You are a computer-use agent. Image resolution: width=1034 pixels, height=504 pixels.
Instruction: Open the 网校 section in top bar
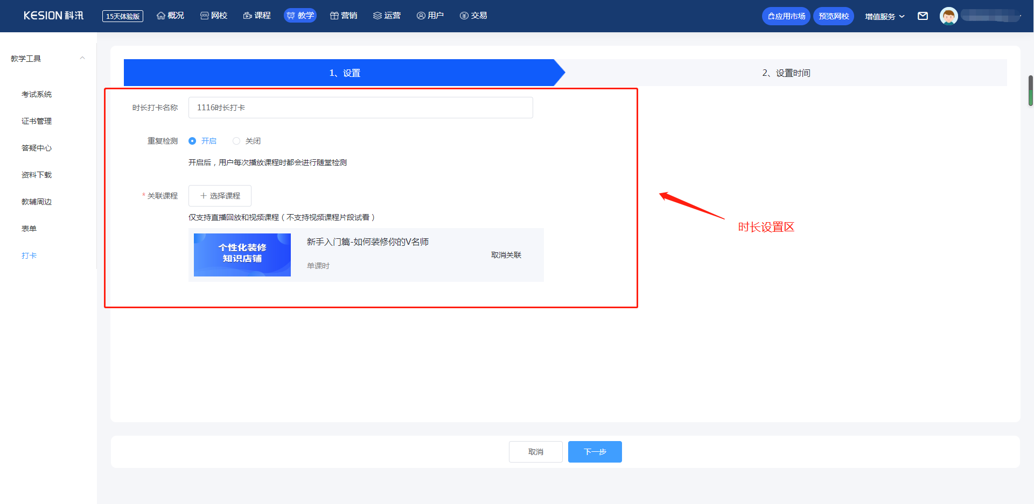pyautogui.click(x=214, y=16)
